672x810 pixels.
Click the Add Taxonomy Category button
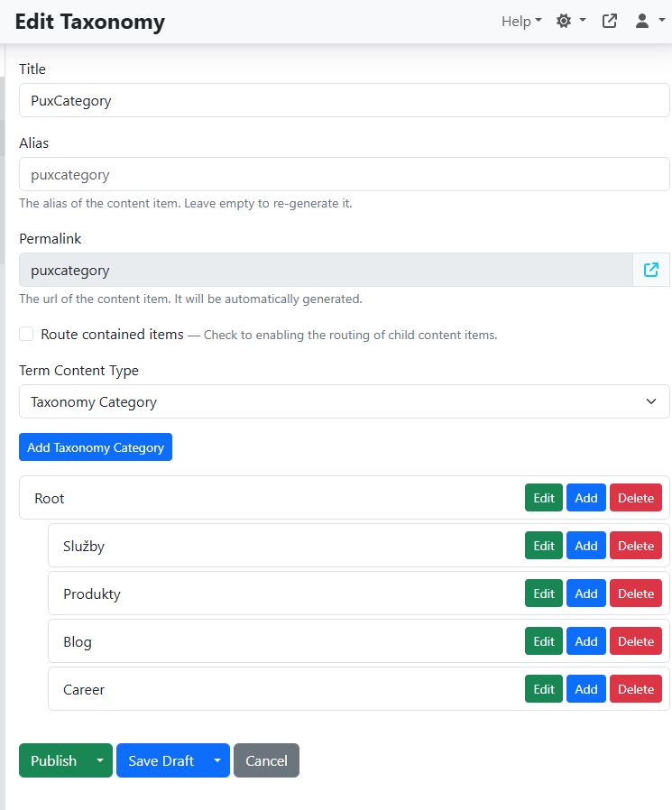[x=96, y=447]
